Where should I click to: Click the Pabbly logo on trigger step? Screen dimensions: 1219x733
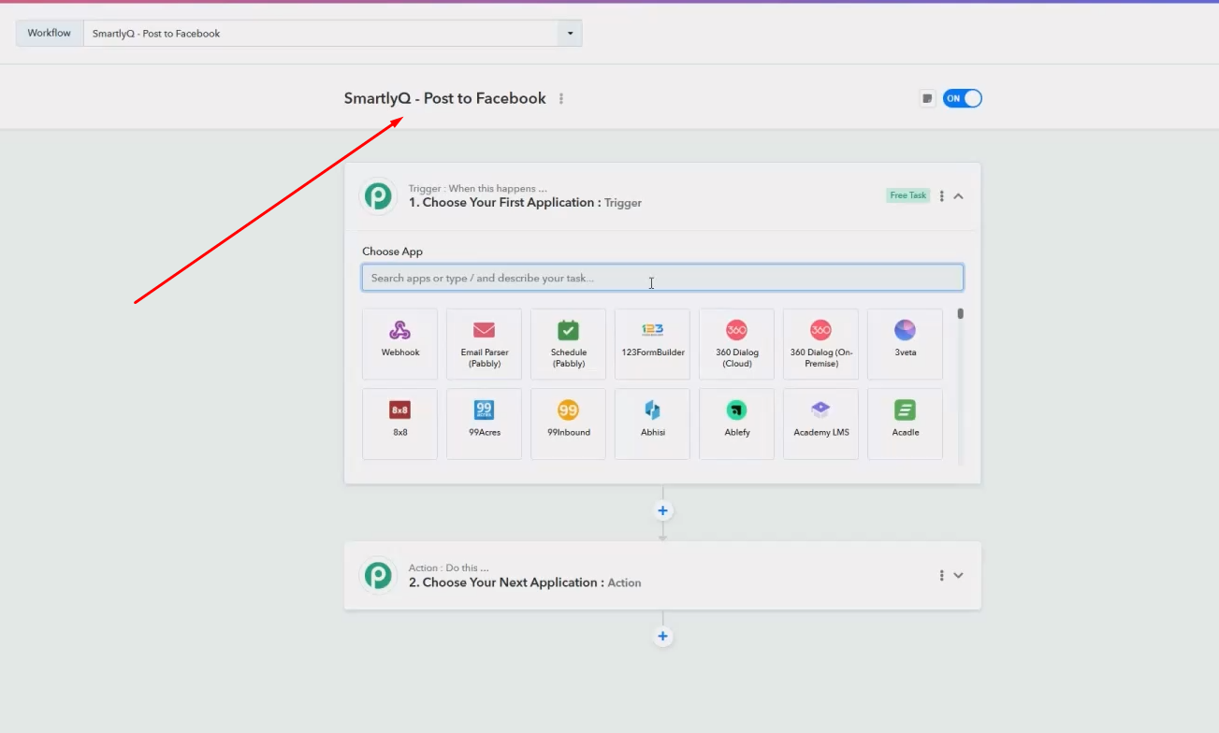379,196
